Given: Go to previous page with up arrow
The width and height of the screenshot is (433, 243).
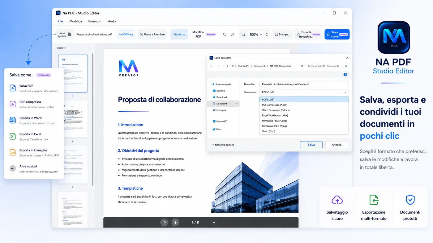Looking at the screenshot, I should coord(164,222).
